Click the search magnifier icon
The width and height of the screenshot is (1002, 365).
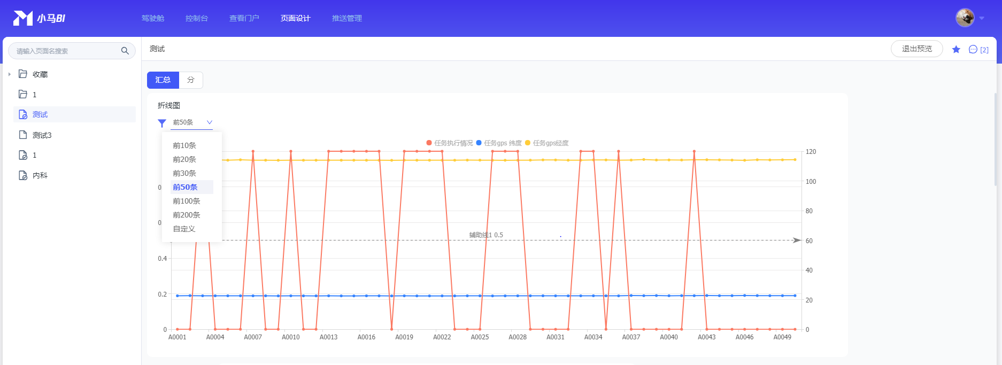pyautogui.click(x=125, y=51)
